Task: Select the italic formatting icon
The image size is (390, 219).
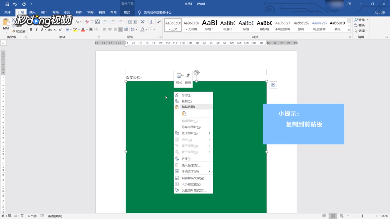Action: pos(36,29)
